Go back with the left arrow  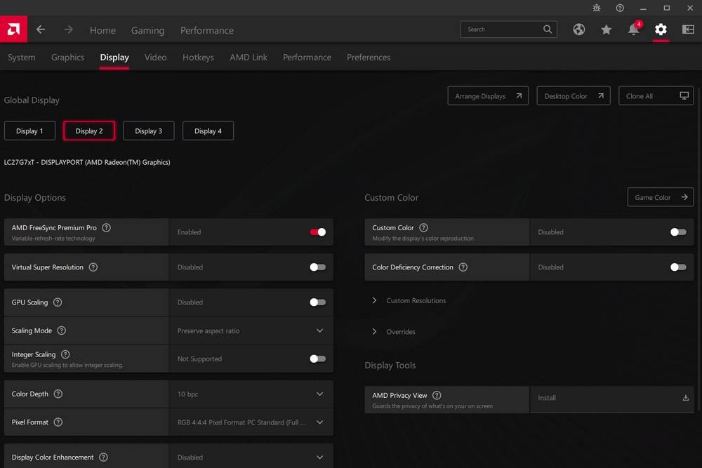tap(41, 29)
